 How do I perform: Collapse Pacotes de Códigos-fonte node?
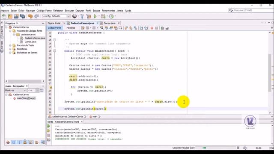pyautogui.click(x=10, y=31)
